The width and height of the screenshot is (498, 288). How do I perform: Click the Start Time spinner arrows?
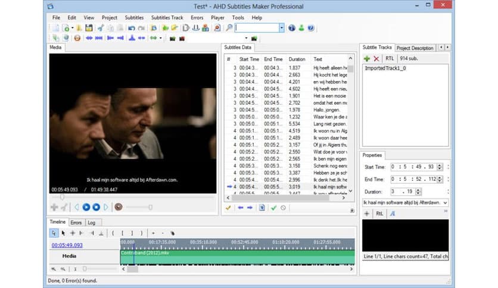pyautogui.click(x=440, y=167)
